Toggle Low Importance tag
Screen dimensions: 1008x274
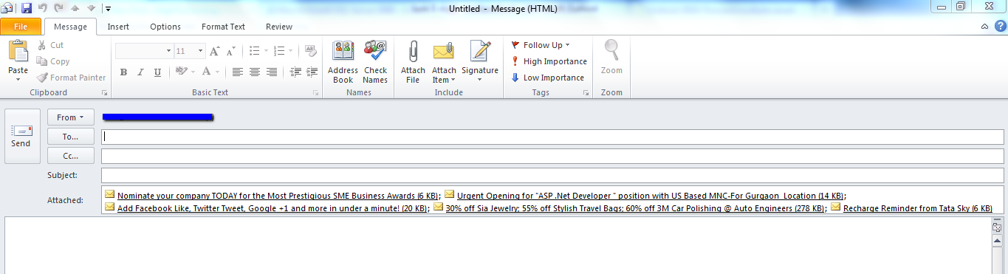547,78
